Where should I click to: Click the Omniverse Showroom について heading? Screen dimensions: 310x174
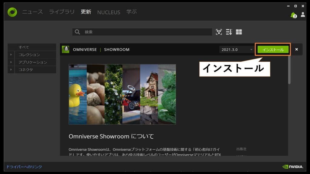click(x=111, y=136)
